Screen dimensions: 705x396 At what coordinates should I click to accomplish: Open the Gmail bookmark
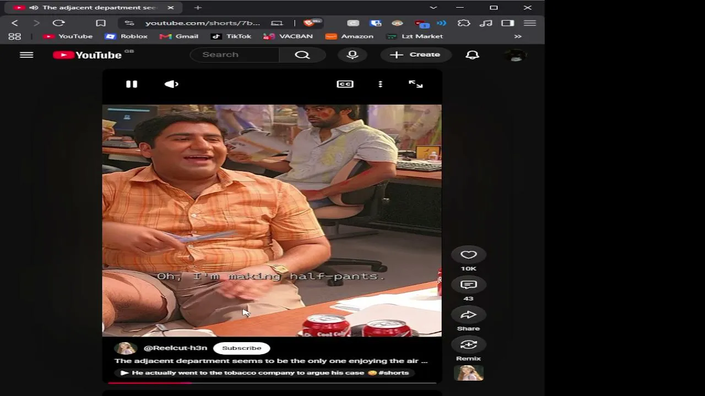[179, 36]
